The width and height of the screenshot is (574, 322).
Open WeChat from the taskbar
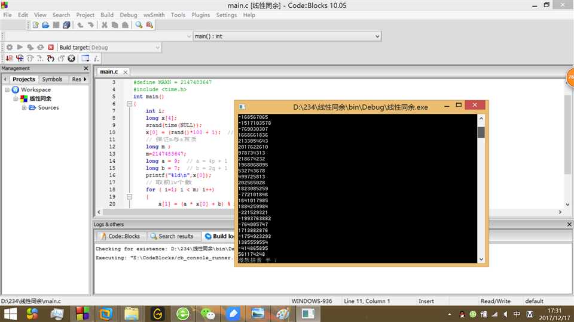(x=208, y=314)
